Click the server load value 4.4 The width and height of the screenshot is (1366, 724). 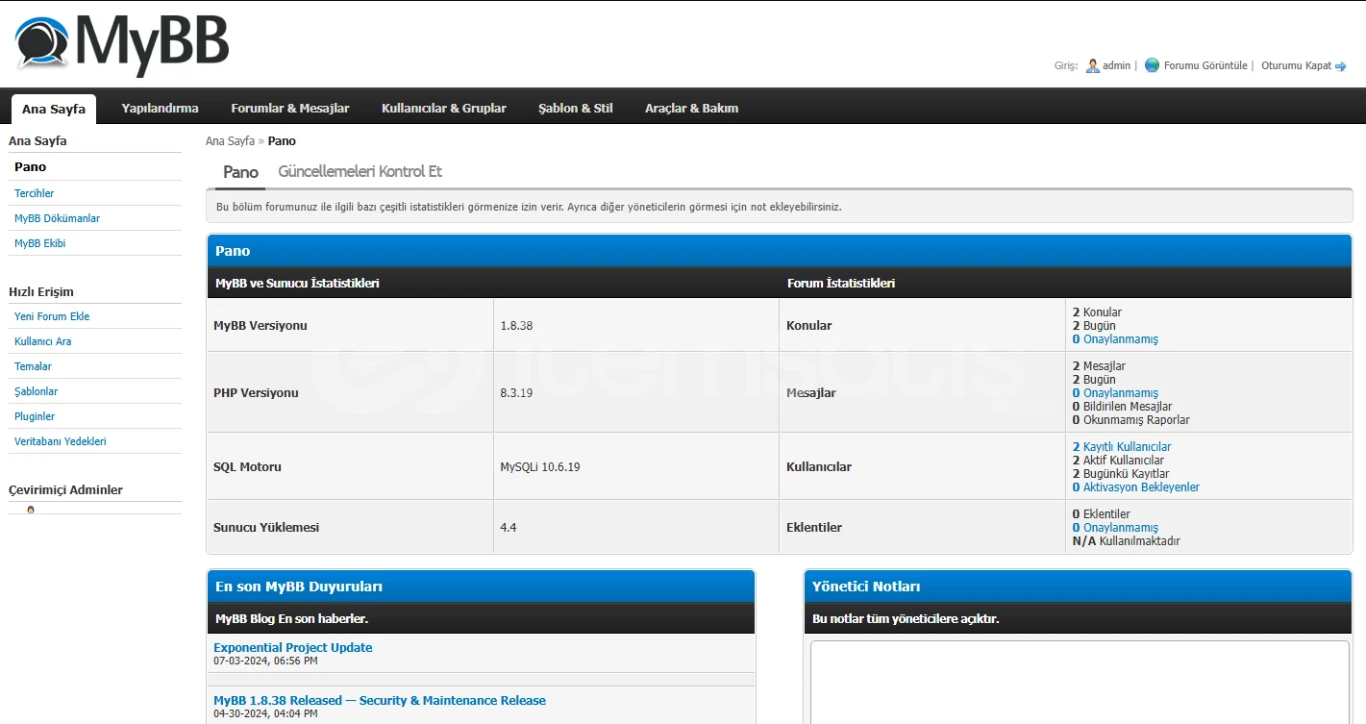(x=509, y=528)
